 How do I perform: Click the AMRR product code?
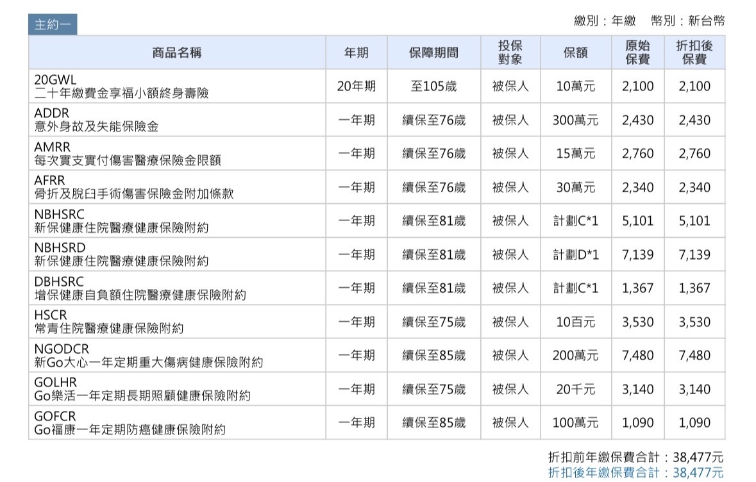click(53, 147)
